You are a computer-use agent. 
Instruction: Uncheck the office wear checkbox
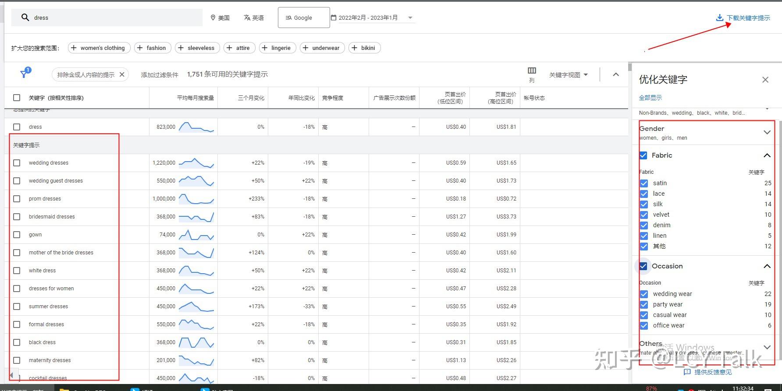click(x=644, y=325)
